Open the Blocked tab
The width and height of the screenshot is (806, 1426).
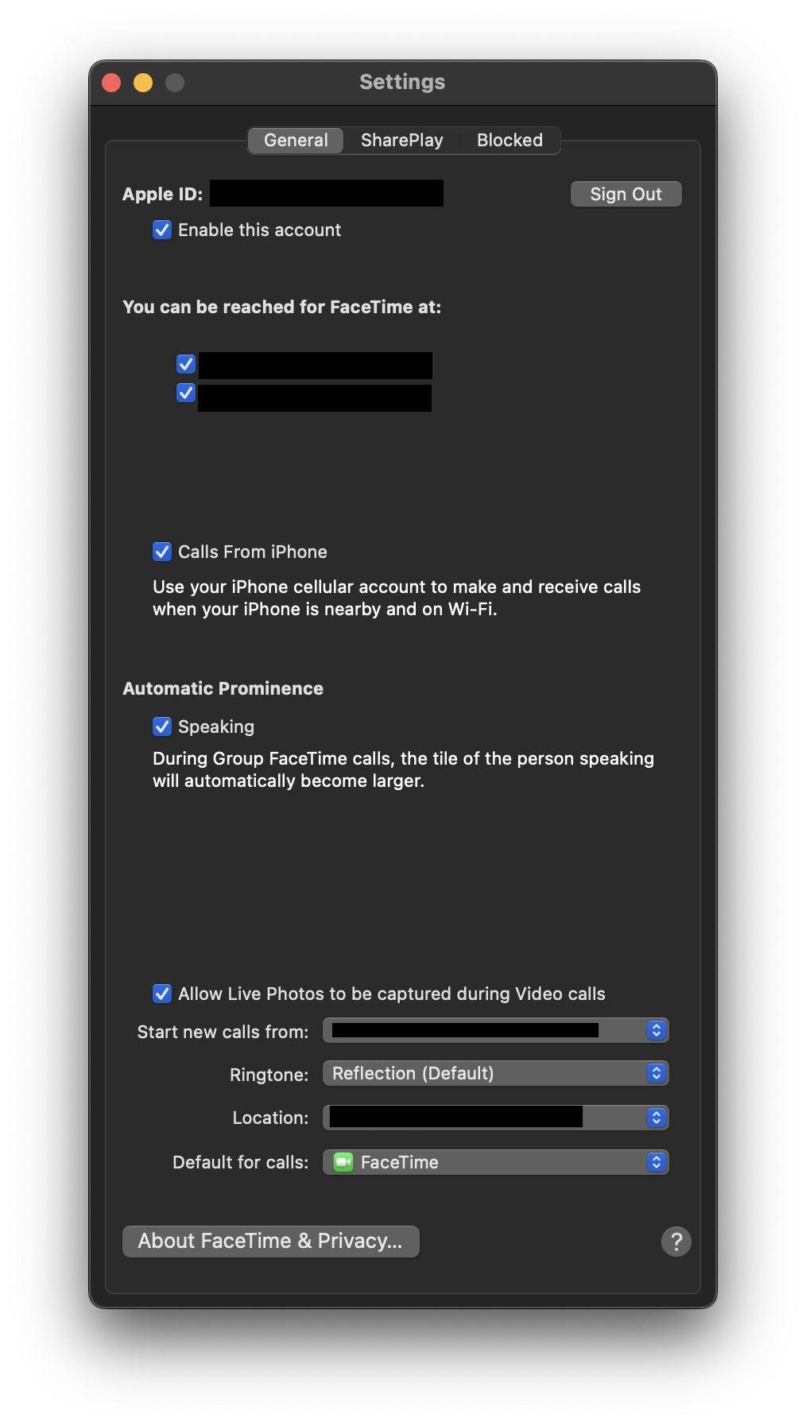click(x=510, y=140)
